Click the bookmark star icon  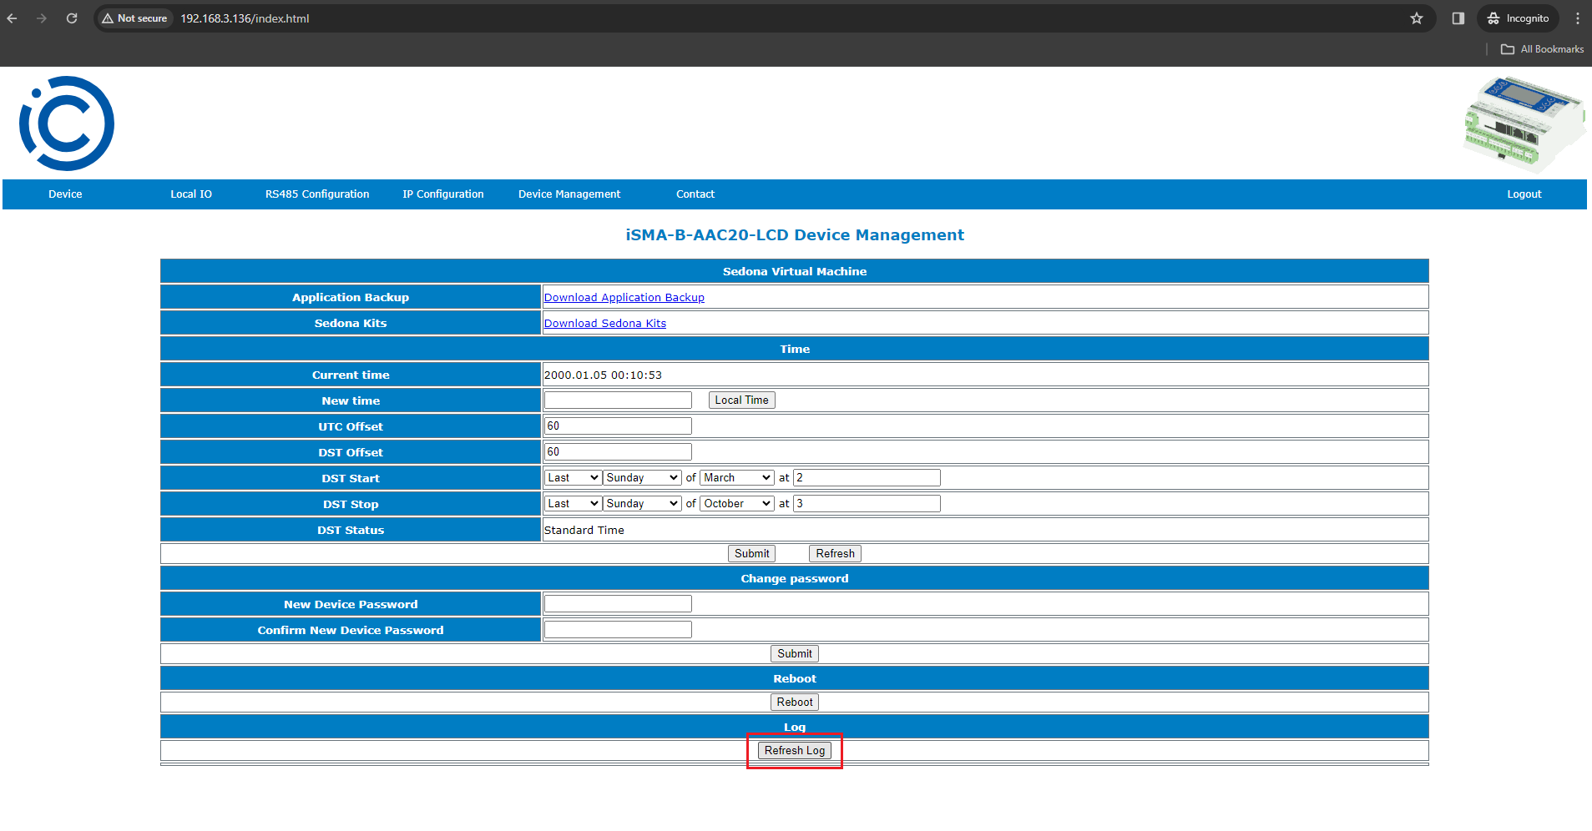1417,18
